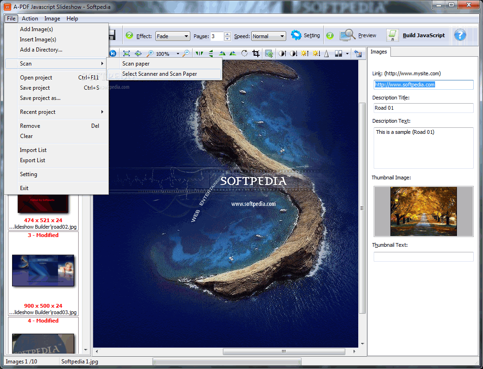Select the crop tool icon
483x369 pixels.
click(x=255, y=53)
